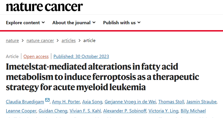This screenshot has width=223, height=118.
Task: Open the articles breadcrumb link
Action: (69, 40)
